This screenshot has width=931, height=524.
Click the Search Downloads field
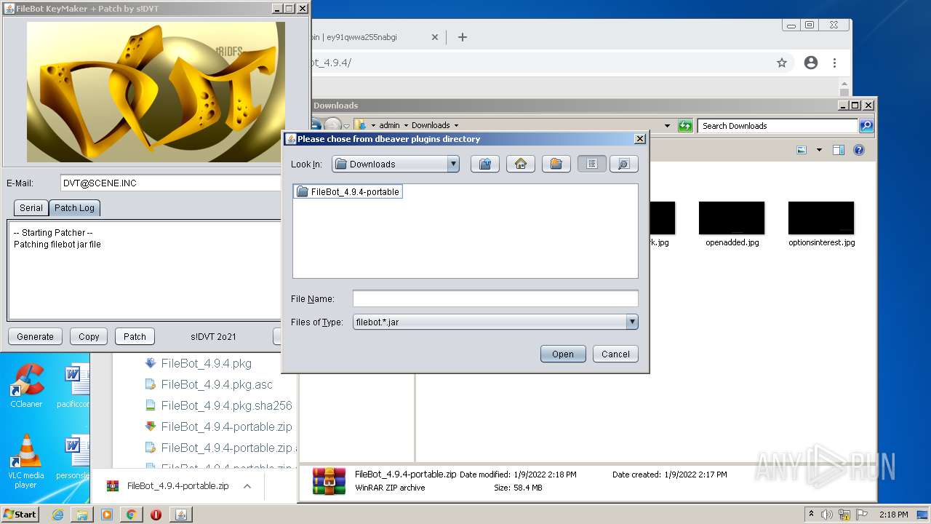[x=778, y=126]
